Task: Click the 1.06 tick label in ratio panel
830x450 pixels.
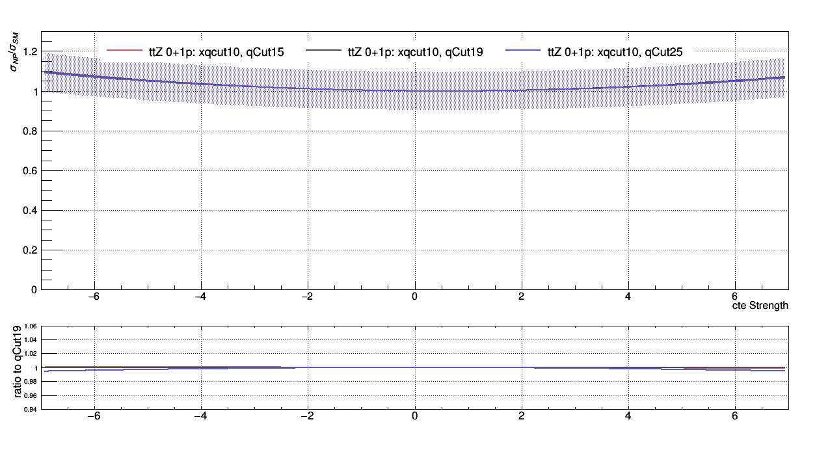Action: (31, 327)
